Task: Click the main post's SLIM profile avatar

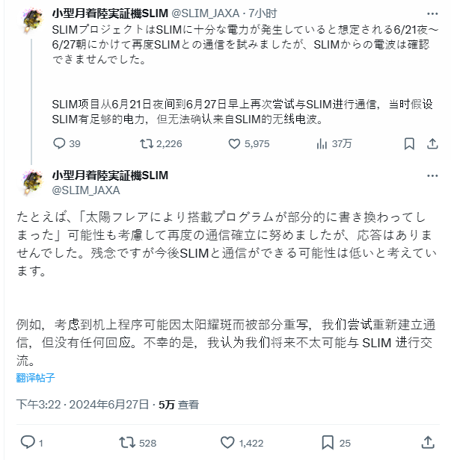Action: pyautogui.click(x=31, y=182)
